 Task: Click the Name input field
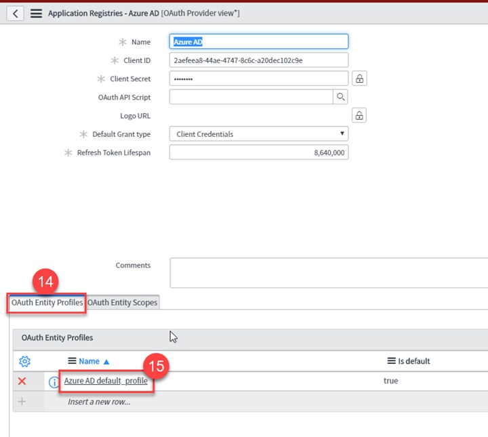tap(259, 41)
